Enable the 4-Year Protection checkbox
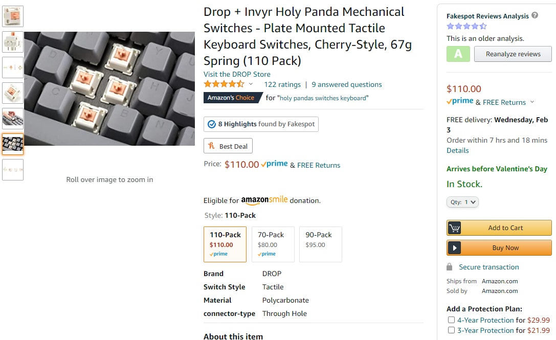The width and height of the screenshot is (556, 340). (x=451, y=320)
